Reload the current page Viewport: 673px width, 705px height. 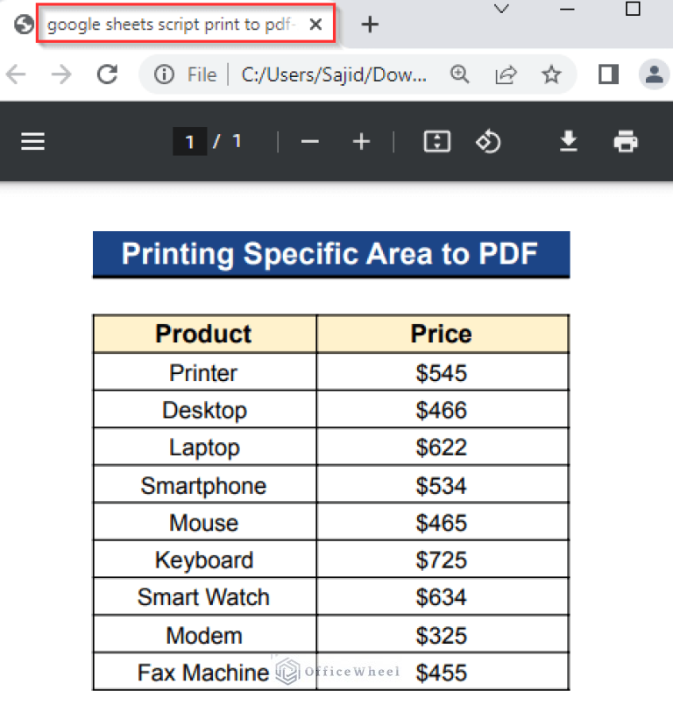(x=107, y=74)
